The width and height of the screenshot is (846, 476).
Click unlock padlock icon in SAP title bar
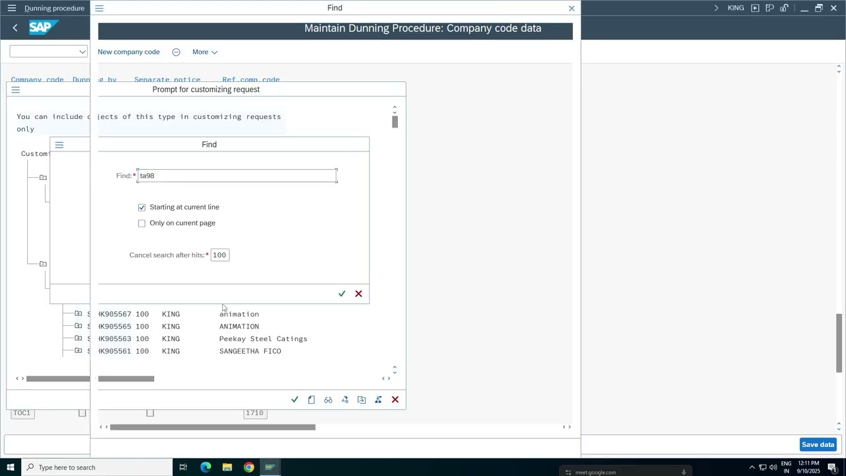[x=785, y=8]
